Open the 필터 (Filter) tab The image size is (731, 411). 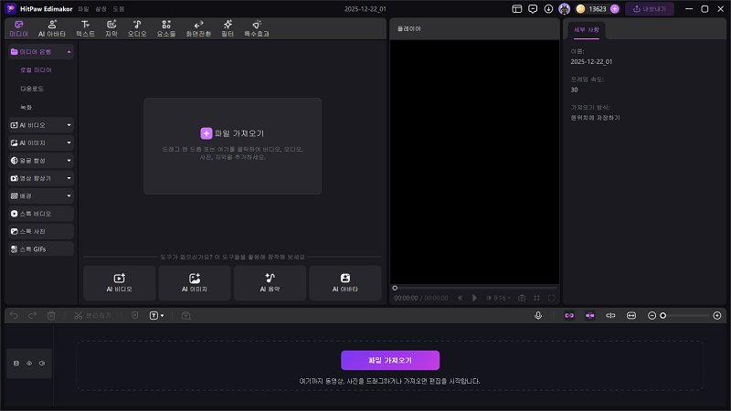tap(228, 28)
